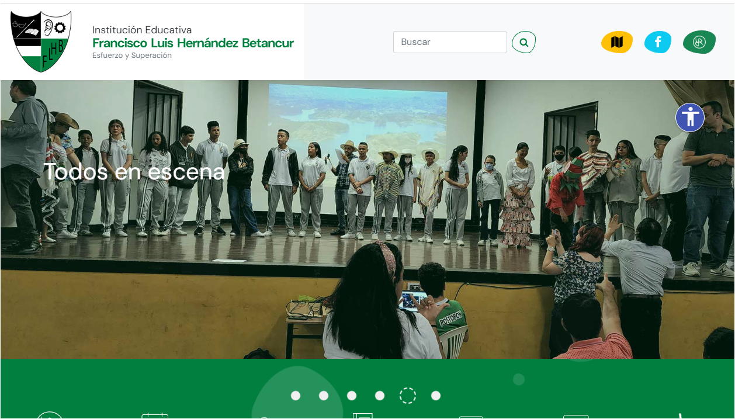Click the magnifier search button
This screenshot has width=735, height=419.
click(523, 42)
